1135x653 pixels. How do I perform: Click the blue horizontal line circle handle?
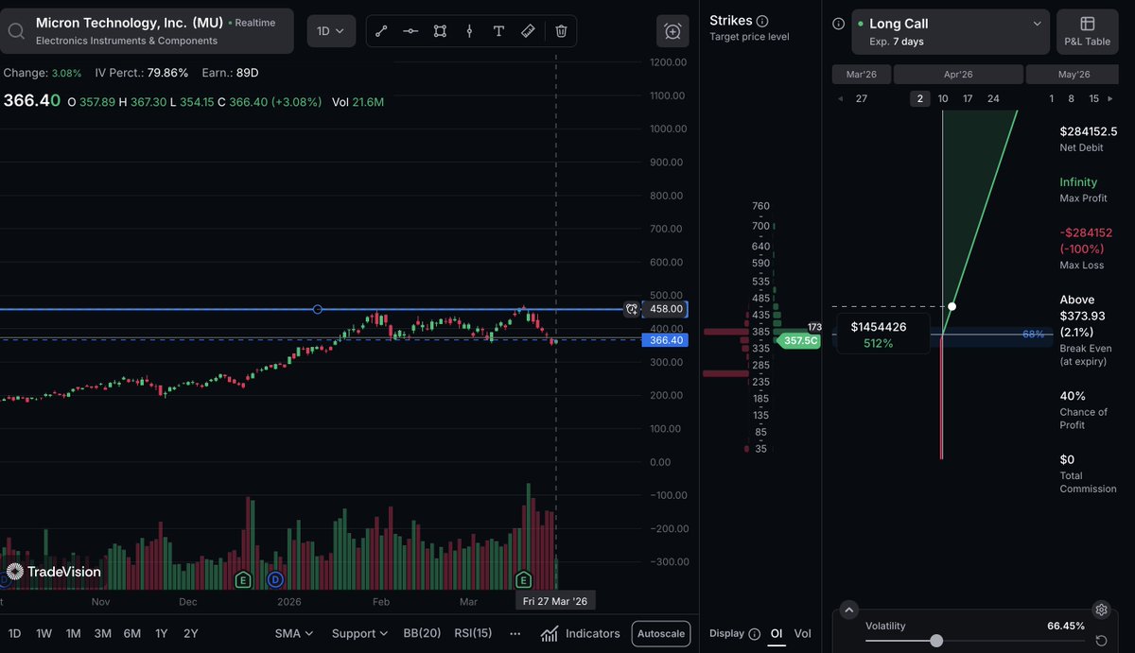(318, 309)
